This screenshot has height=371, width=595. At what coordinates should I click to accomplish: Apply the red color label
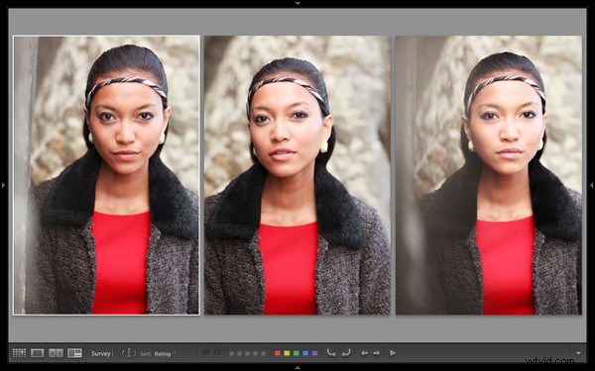[x=278, y=353]
